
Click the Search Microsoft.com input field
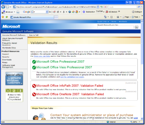pyautogui.click(x=116, y=27)
